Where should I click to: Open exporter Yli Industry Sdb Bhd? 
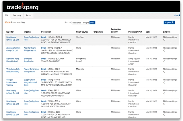pos(13,70)
